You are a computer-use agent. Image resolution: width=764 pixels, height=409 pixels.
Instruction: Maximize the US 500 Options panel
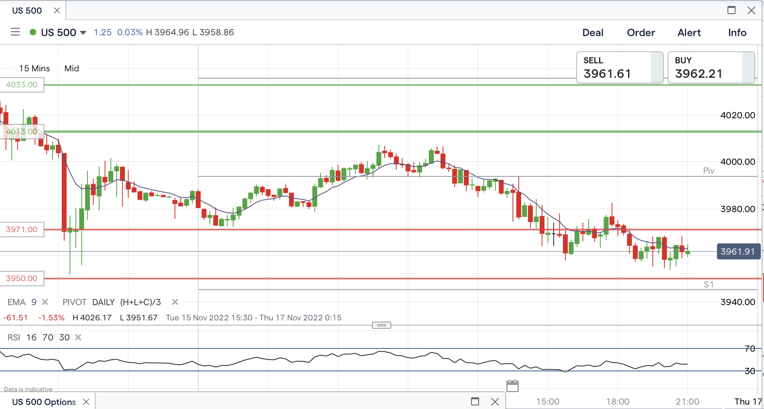click(x=475, y=401)
